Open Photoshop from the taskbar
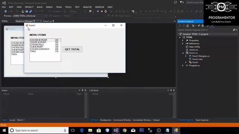 142,130
